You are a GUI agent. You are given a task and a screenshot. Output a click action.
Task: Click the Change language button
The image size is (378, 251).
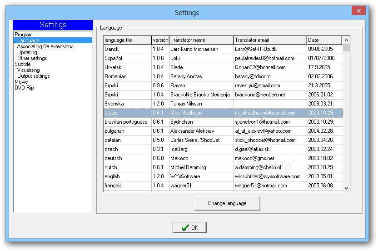(x=227, y=203)
